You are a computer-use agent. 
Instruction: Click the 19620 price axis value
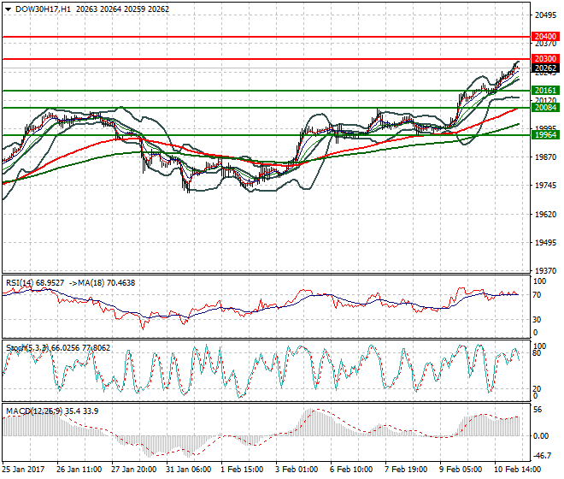(546, 215)
